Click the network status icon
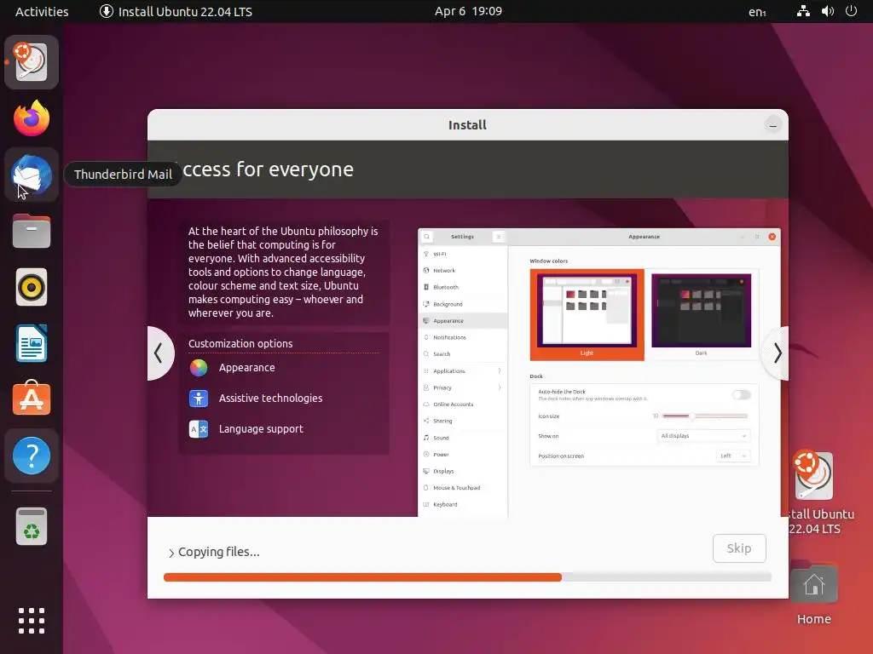This screenshot has height=654, width=873. pos(803,11)
